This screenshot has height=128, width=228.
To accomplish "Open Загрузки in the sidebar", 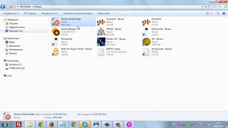I will pyautogui.click(x=14, y=23).
